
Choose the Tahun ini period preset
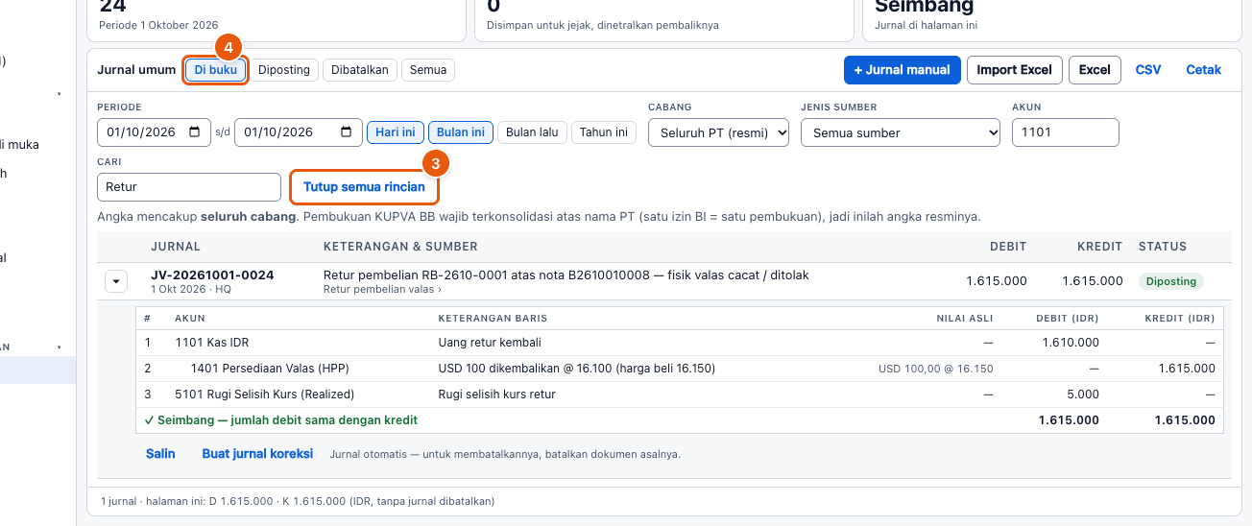point(604,132)
